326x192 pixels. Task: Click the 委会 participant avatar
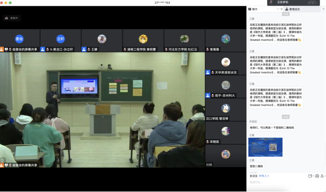[x=19, y=39]
